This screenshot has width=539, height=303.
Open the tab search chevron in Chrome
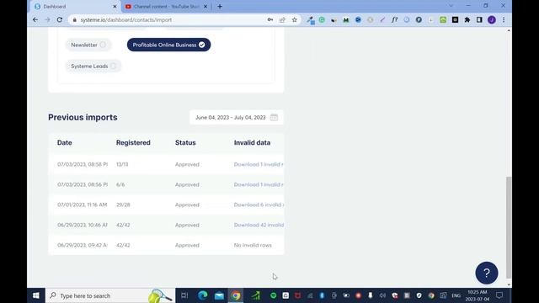(451, 6)
